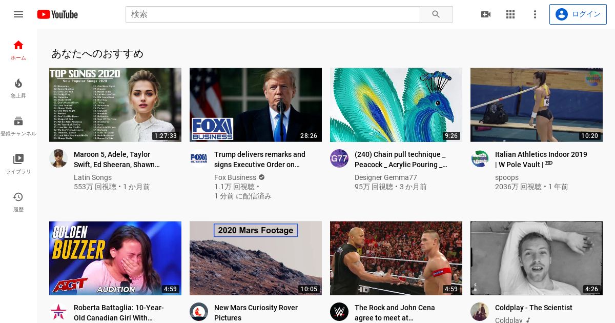Viewport: 615px width, 323px height.
Task: Open the create video camera icon
Action: 486,14
